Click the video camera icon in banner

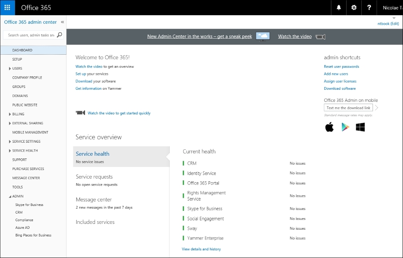tap(321, 36)
